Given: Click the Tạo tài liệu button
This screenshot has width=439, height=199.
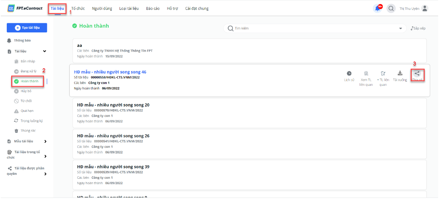Looking at the screenshot, I should [x=27, y=28].
